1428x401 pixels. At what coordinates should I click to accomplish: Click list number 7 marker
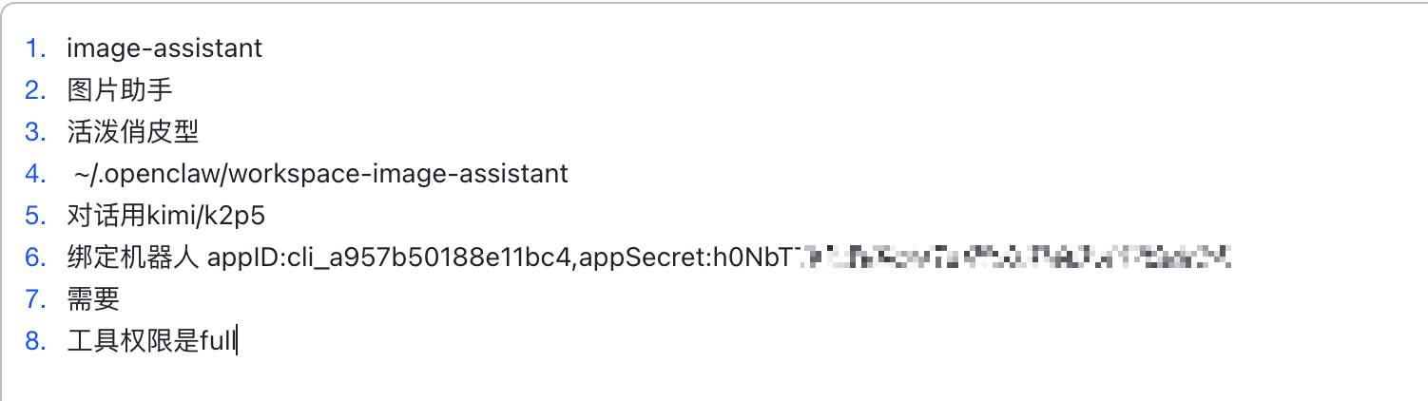click(x=36, y=299)
